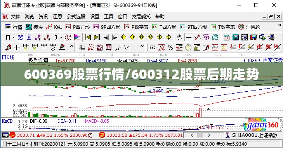Click purple step-line icon with 3

pyautogui.click(x=38, y=38)
